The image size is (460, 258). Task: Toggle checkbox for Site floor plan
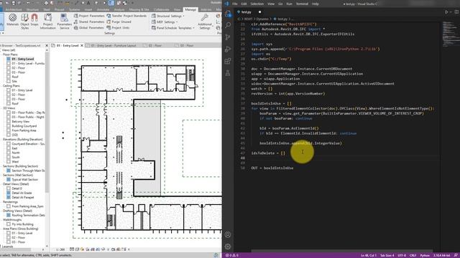click(x=9, y=81)
